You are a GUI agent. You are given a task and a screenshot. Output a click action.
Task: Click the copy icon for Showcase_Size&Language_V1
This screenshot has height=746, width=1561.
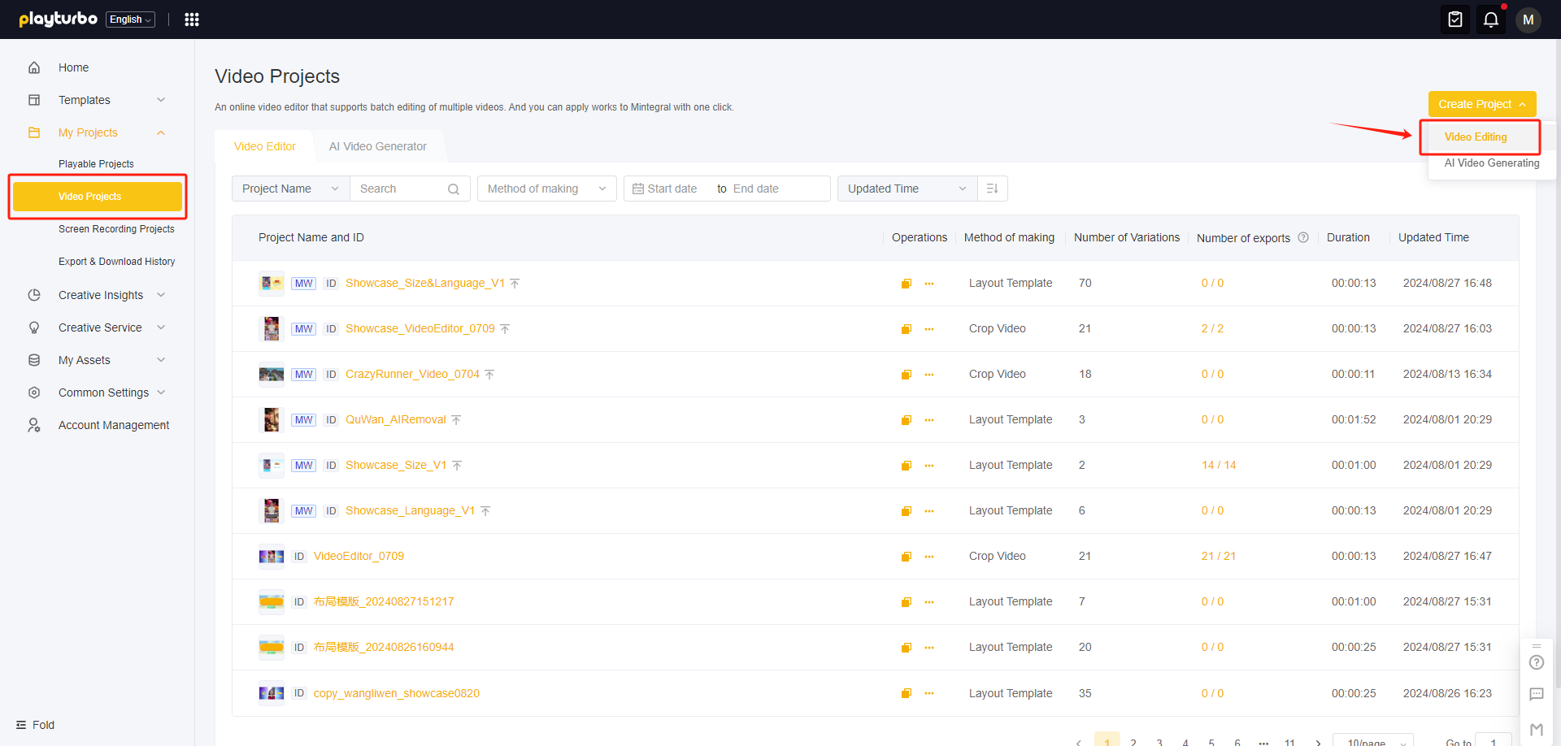coord(906,284)
